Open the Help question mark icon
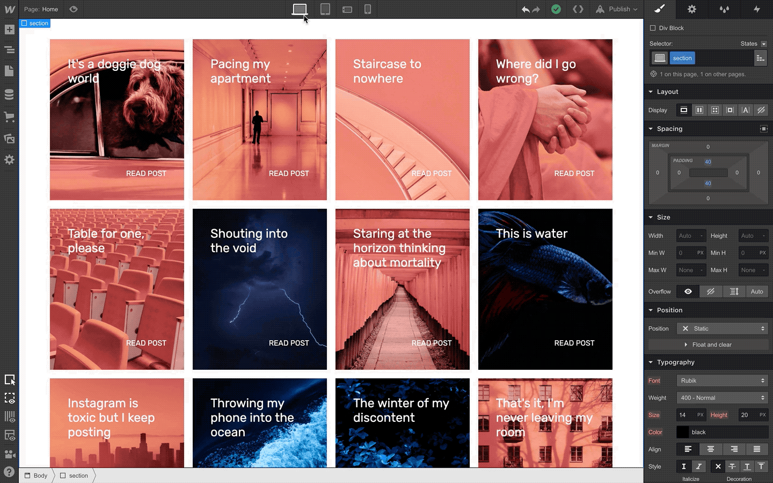This screenshot has width=773, height=483. point(9,472)
